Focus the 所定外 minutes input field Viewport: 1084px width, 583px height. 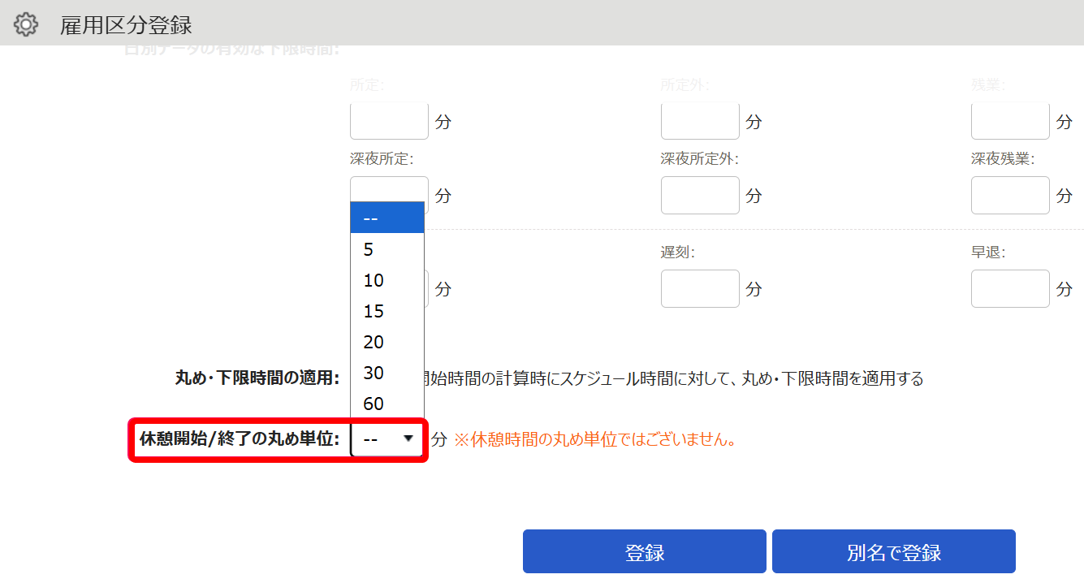click(700, 121)
